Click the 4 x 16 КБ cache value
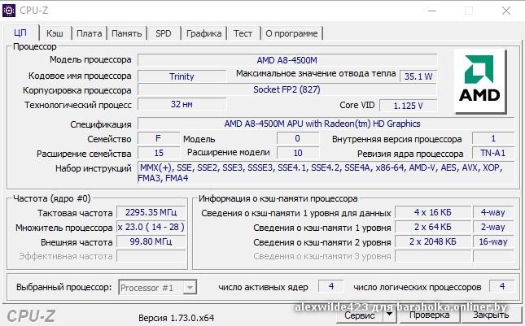 tap(432, 212)
